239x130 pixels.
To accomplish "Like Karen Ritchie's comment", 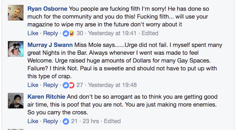I will [33, 121].
